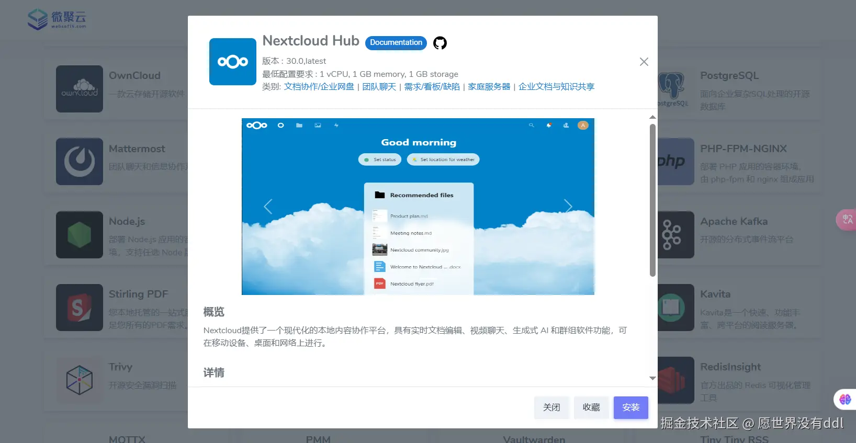Open the PHP-FPM-NGINX app icon
Viewport: 856px width, 443px height.
point(675,162)
